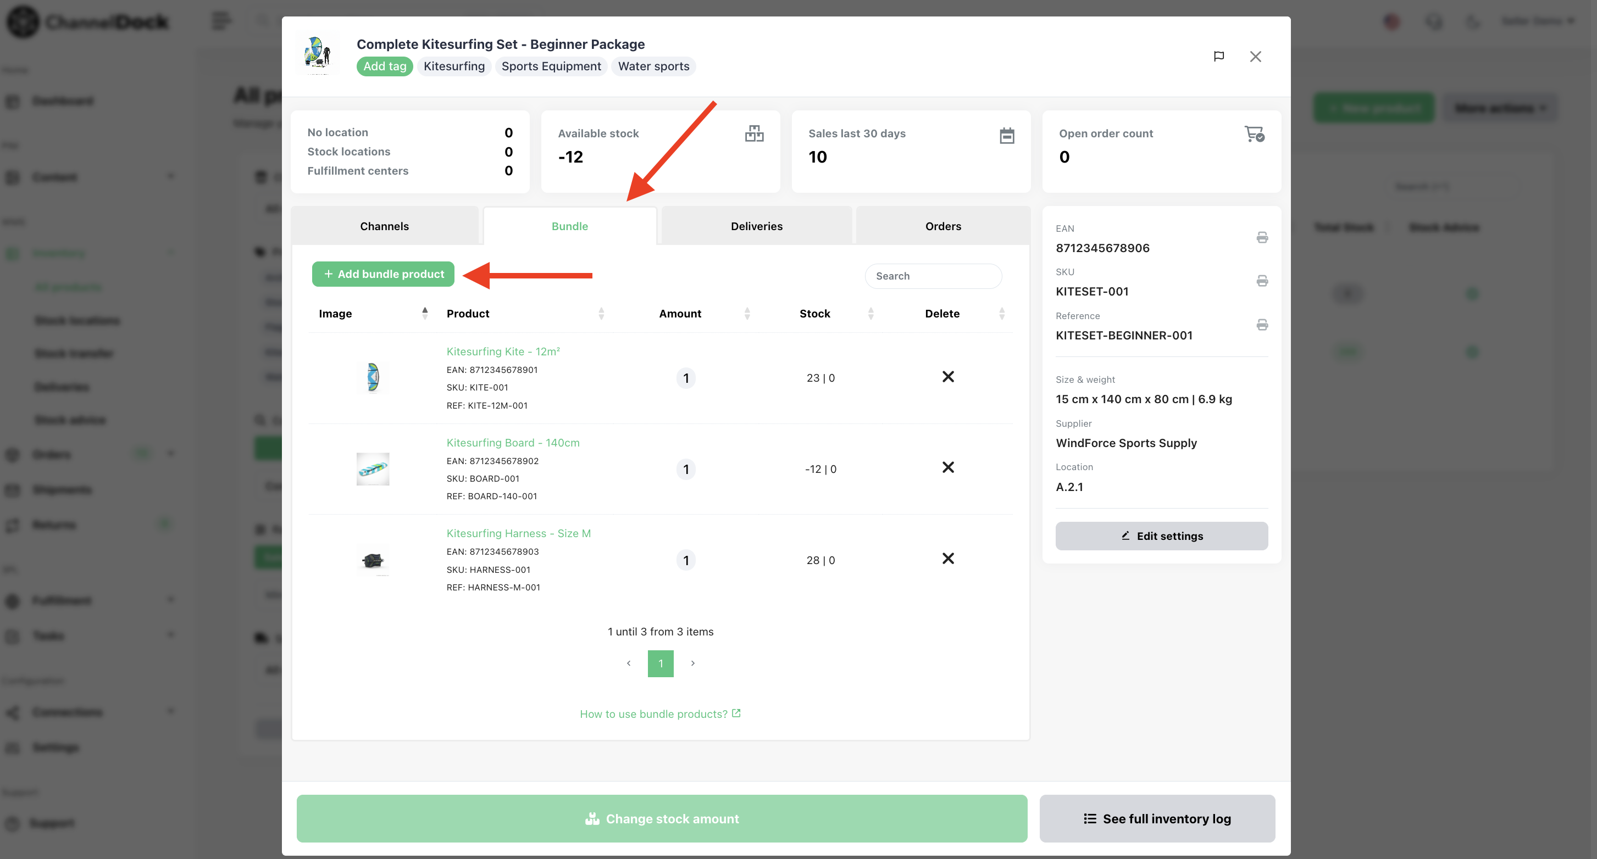Click Add bundle product button
Screen dimensions: 1597x859
coord(383,274)
